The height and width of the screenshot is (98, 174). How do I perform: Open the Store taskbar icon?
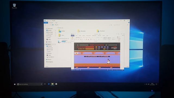point(56,84)
